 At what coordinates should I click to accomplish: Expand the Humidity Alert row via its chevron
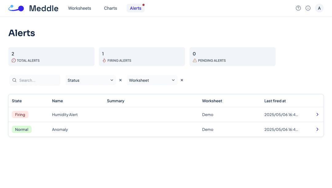pyautogui.click(x=317, y=114)
